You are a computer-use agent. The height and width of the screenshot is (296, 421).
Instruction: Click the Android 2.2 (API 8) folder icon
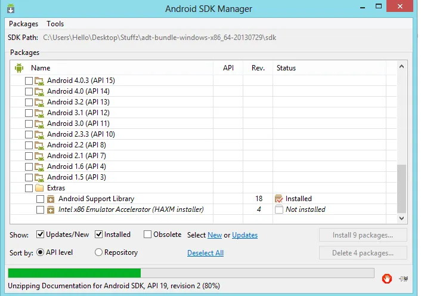39,145
